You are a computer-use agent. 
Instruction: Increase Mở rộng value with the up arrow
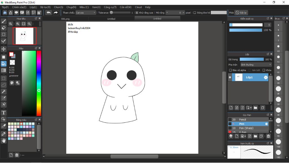[183, 12]
